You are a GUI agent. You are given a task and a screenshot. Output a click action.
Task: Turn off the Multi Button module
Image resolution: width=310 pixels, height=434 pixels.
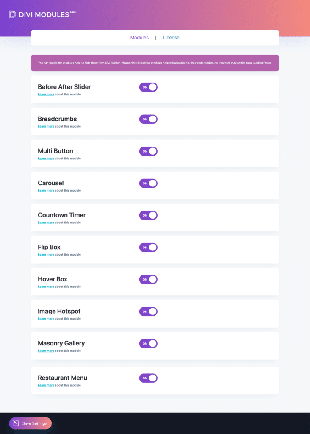click(x=148, y=151)
